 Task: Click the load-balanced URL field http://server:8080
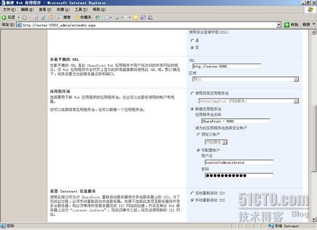pyautogui.click(x=226, y=67)
